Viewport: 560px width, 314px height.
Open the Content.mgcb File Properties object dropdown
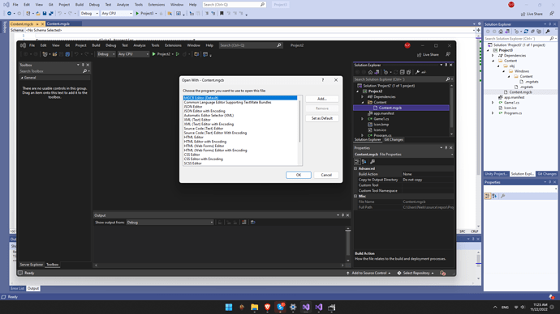(x=452, y=155)
